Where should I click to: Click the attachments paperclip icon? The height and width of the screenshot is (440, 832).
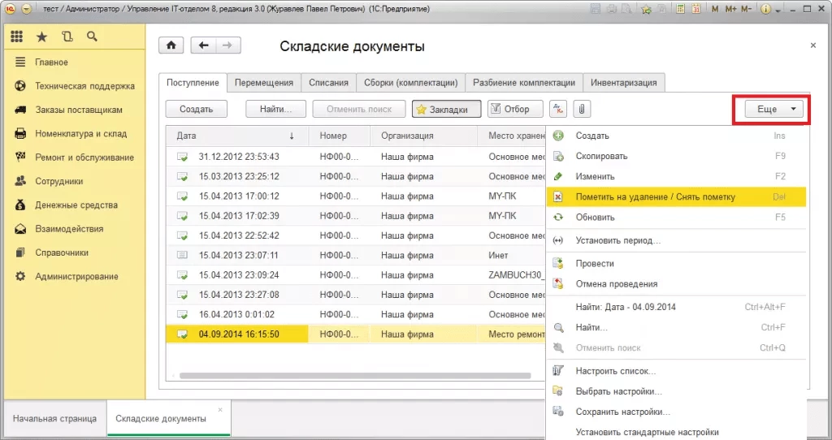(x=582, y=109)
